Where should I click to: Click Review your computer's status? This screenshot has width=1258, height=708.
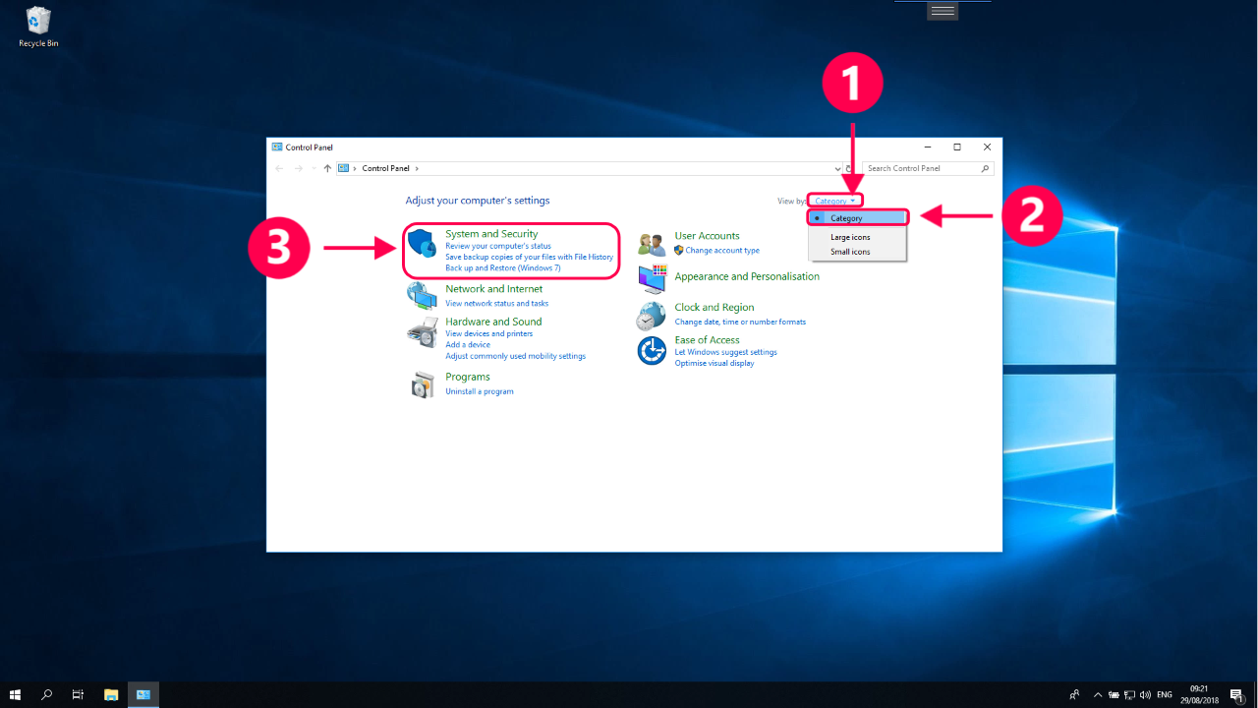(498, 246)
